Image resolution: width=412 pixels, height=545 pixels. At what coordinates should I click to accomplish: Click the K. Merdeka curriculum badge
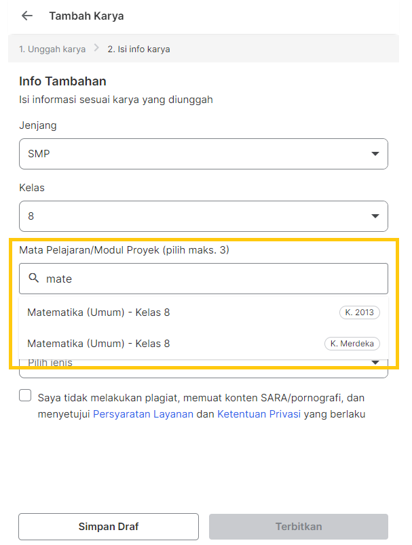(352, 344)
